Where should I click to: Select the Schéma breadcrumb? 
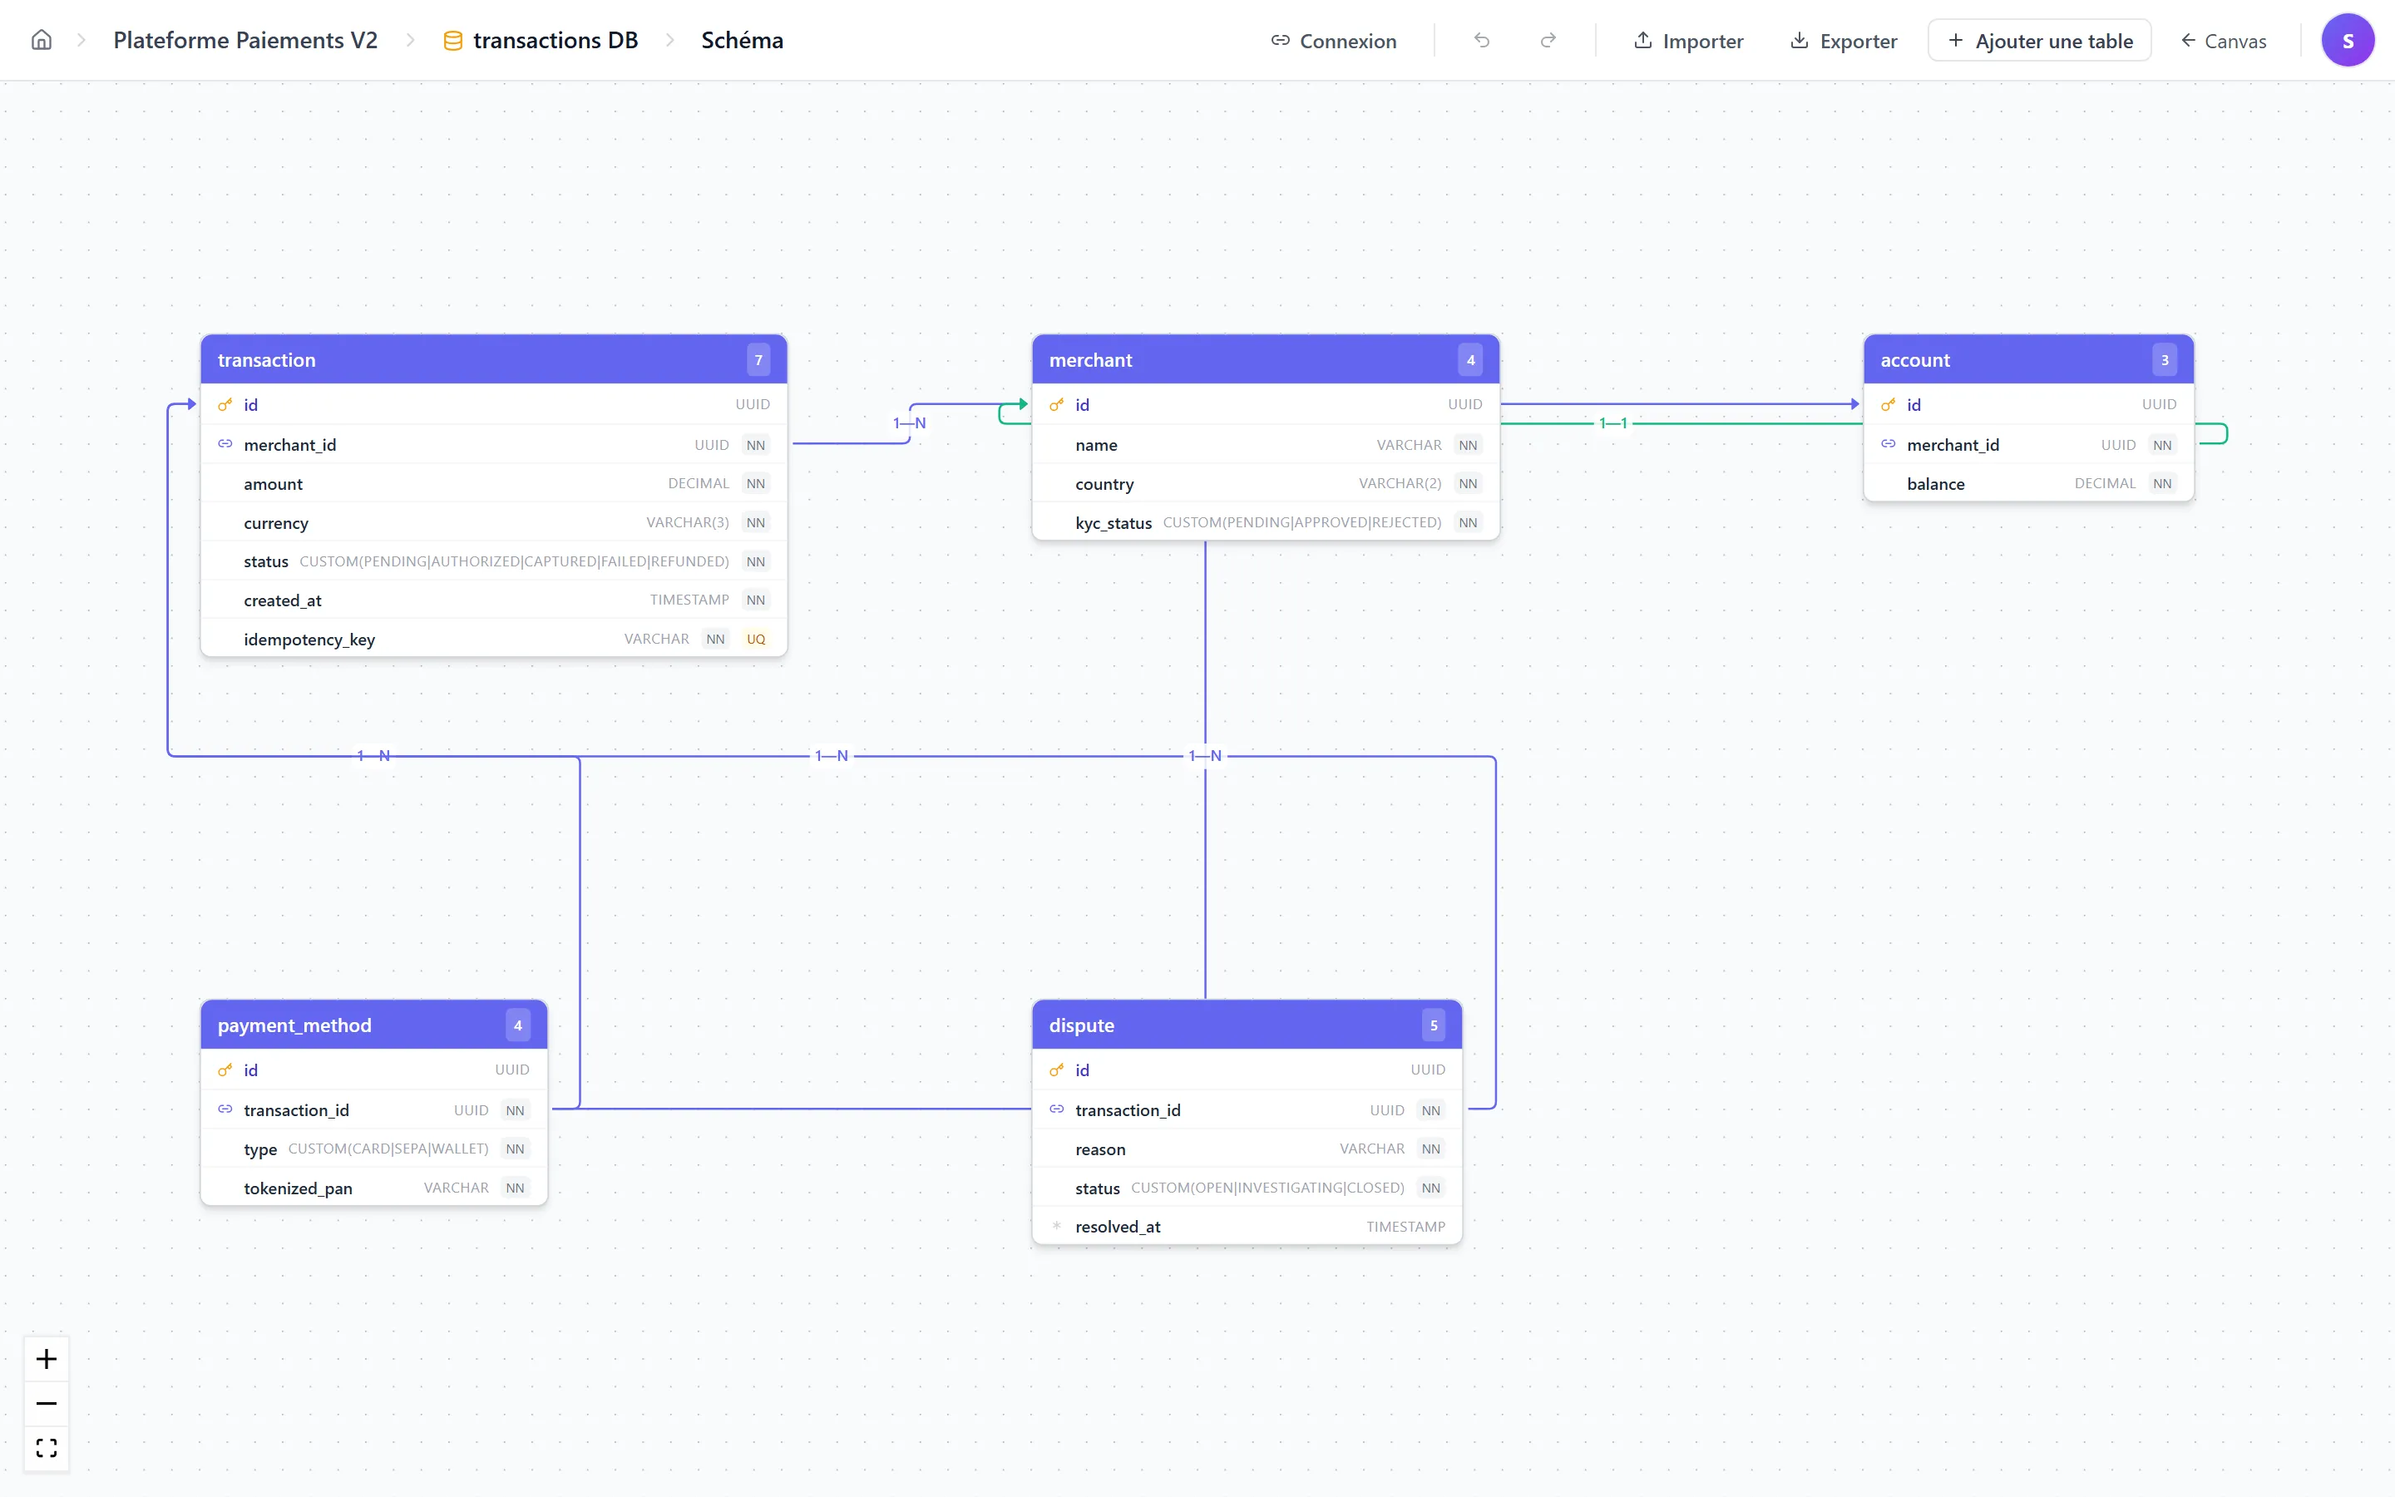(743, 41)
